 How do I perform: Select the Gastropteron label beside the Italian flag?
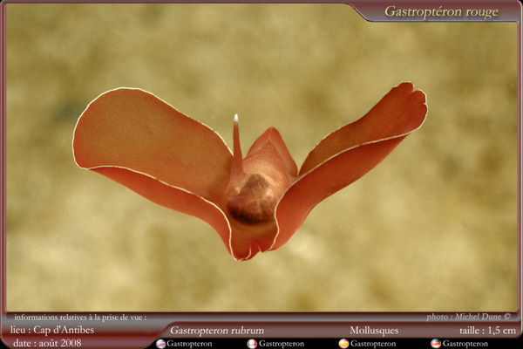pyautogui.click(x=281, y=344)
